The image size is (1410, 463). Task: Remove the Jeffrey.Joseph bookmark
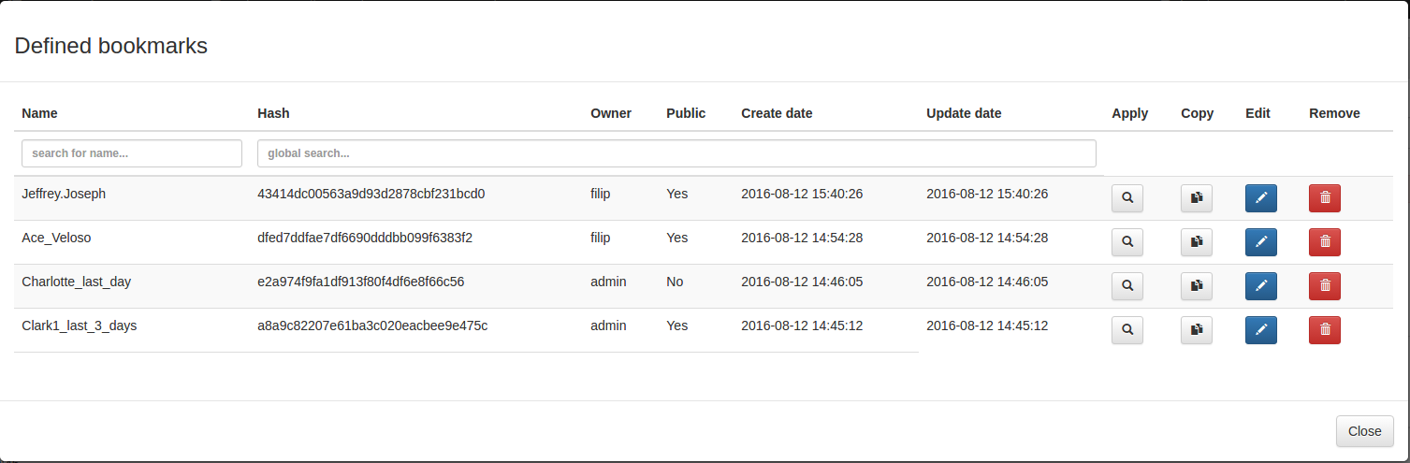(1324, 198)
